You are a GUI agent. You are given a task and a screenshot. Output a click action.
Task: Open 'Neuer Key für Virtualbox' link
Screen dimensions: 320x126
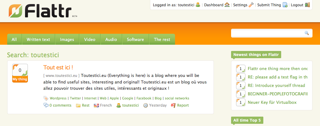[272, 102]
